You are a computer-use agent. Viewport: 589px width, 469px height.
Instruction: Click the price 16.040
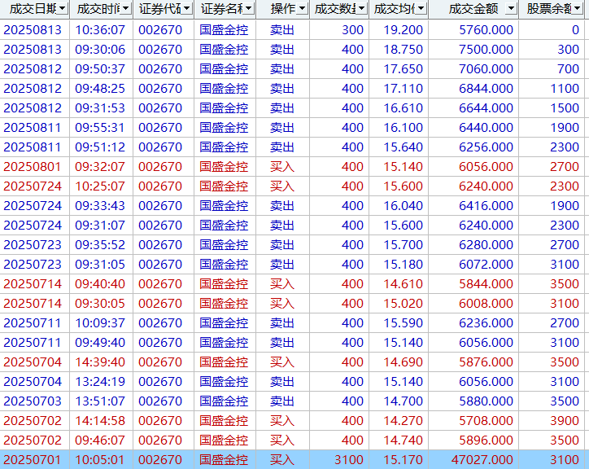(403, 206)
